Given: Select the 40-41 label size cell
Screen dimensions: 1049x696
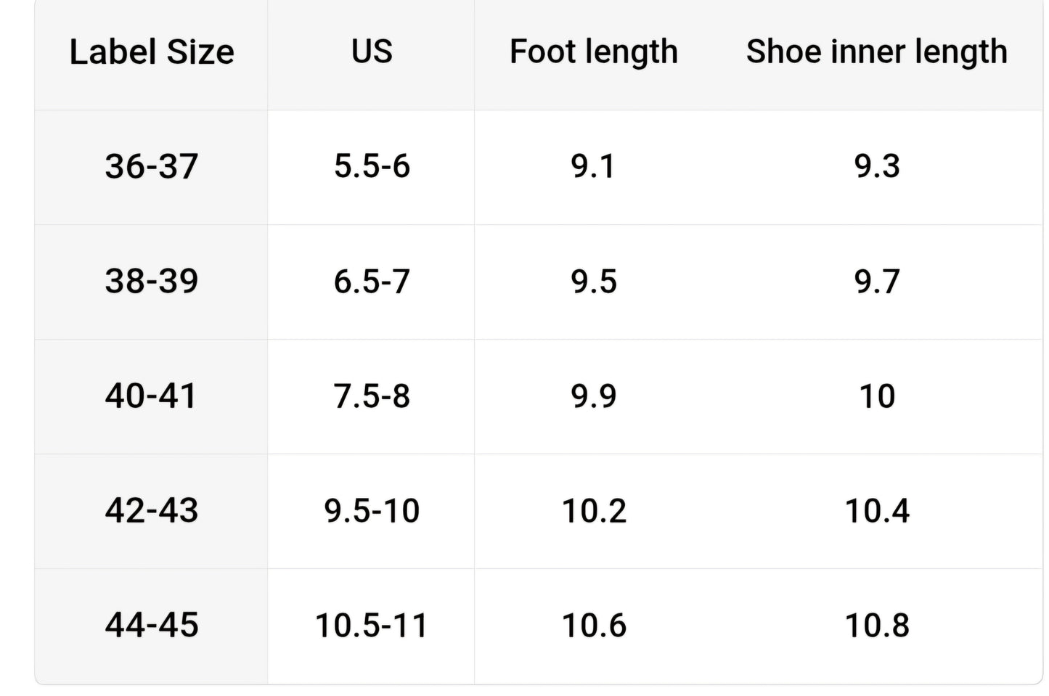Looking at the screenshot, I should tap(152, 396).
